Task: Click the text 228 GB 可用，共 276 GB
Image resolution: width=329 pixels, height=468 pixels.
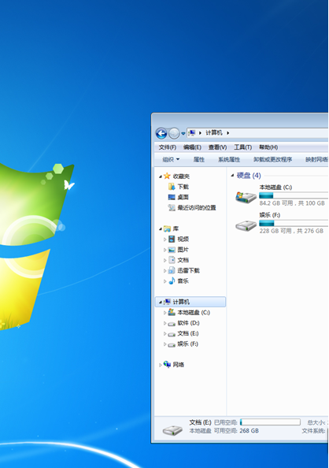Action: pyautogui.click(x=291, y=231)
